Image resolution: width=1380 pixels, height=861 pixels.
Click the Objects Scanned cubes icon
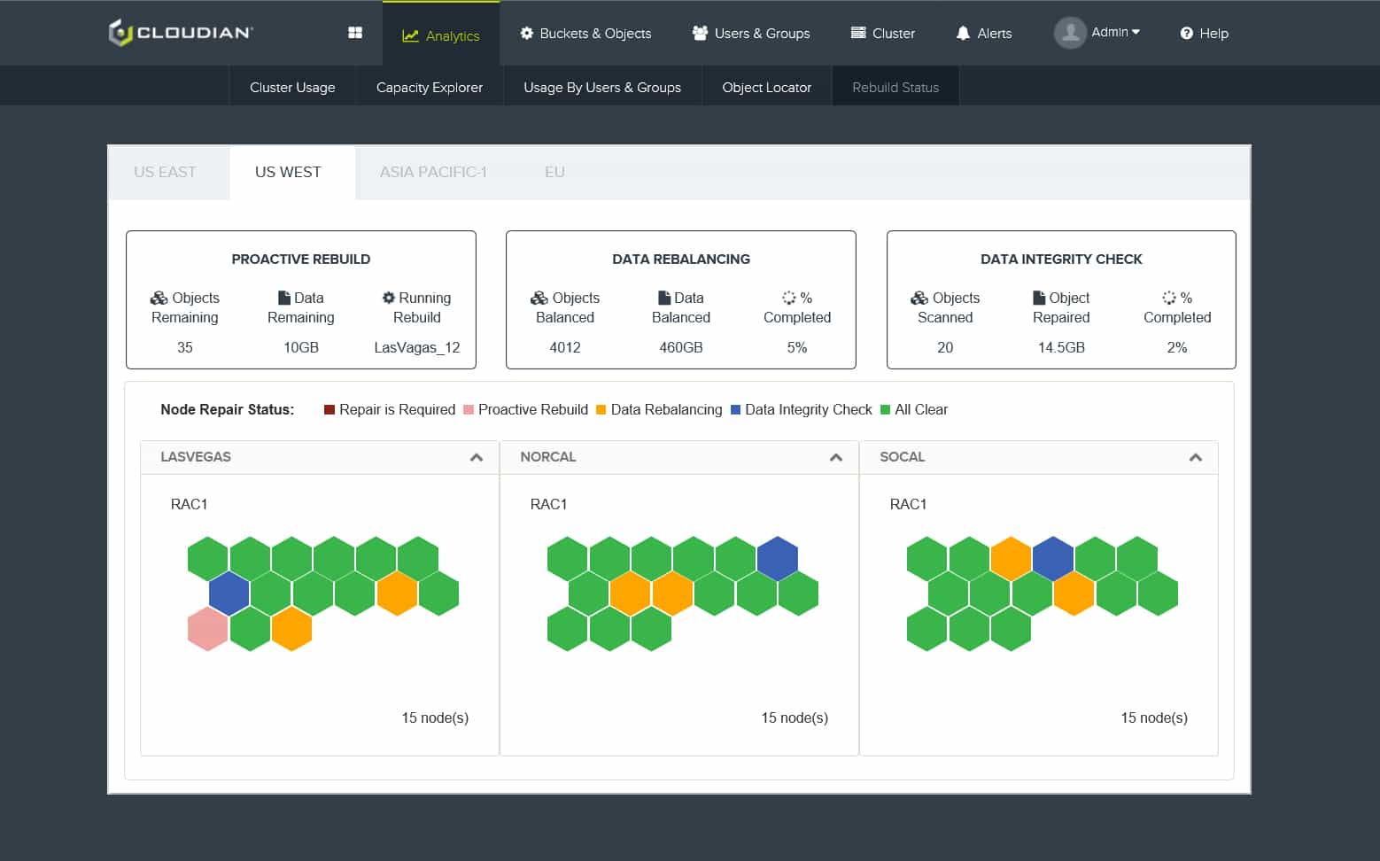coord(919,298)
